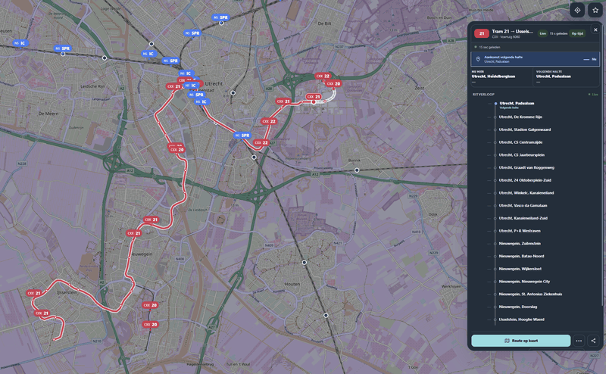Select stop 'Nieuwegein, Zuilenstein'
Screen dimensions: 606x374
tap(520, 244)
